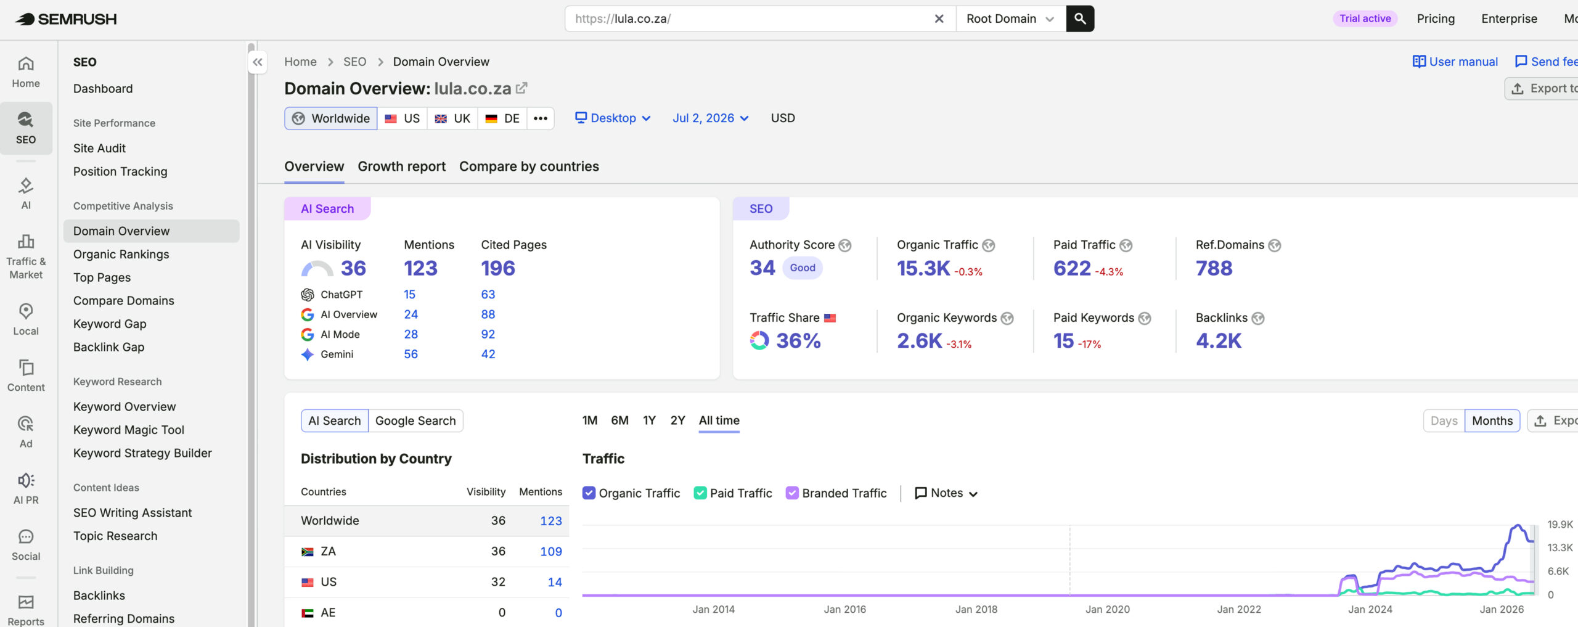Viewport: 1578px width, 627px height.
Task: Click Trial active badge
Action: pos(1365,18)
